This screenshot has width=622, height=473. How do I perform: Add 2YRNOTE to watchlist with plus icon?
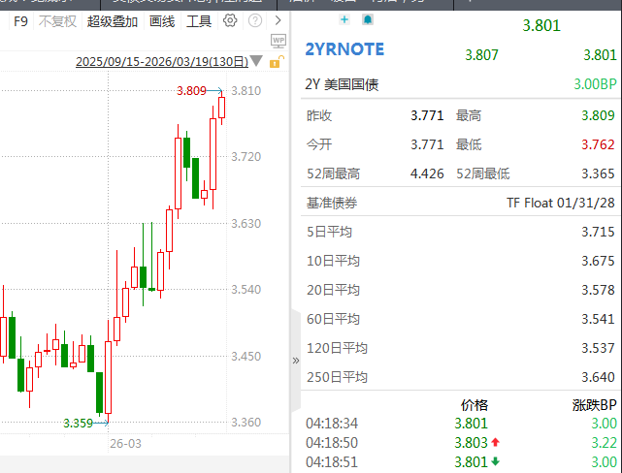pyautogui.click(x=344, y=19)
